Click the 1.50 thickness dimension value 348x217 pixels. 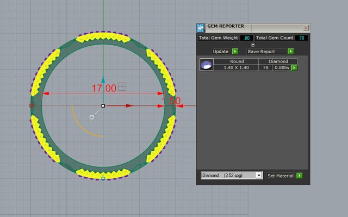click(x=172, y=101)
